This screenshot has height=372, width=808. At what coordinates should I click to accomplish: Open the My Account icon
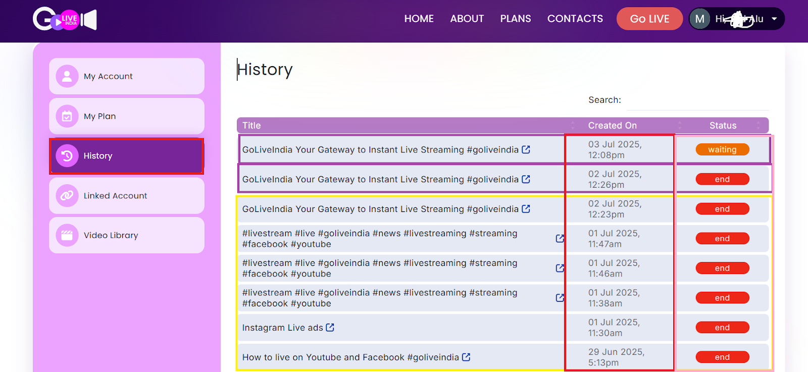[x=67, y=76]
